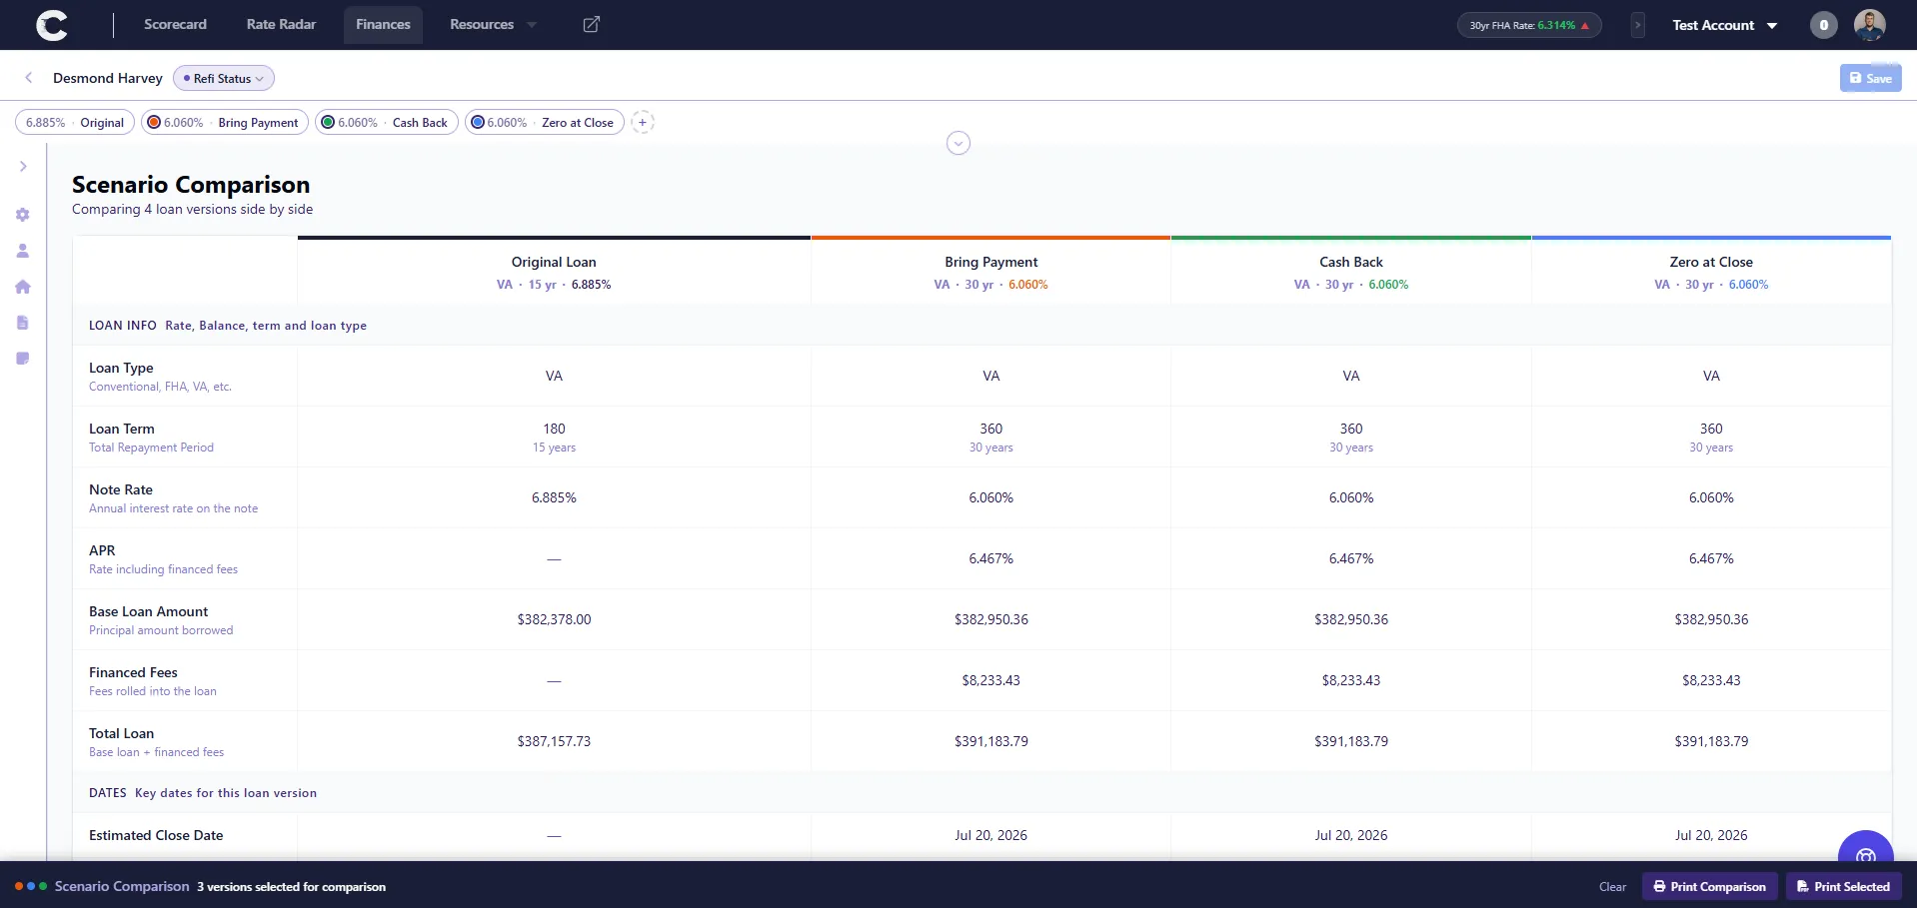Open the Finances tab
Image resolution: width=1917 pixels, height=908 pixels.
(383, 24)
